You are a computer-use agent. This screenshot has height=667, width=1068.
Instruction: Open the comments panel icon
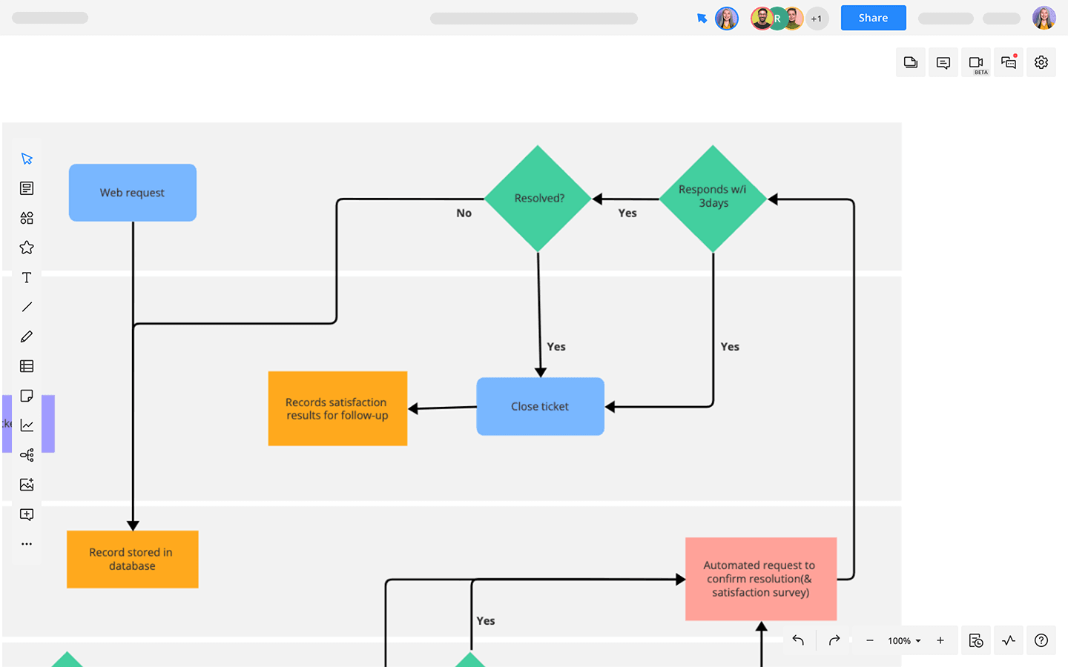pos(943,63)
